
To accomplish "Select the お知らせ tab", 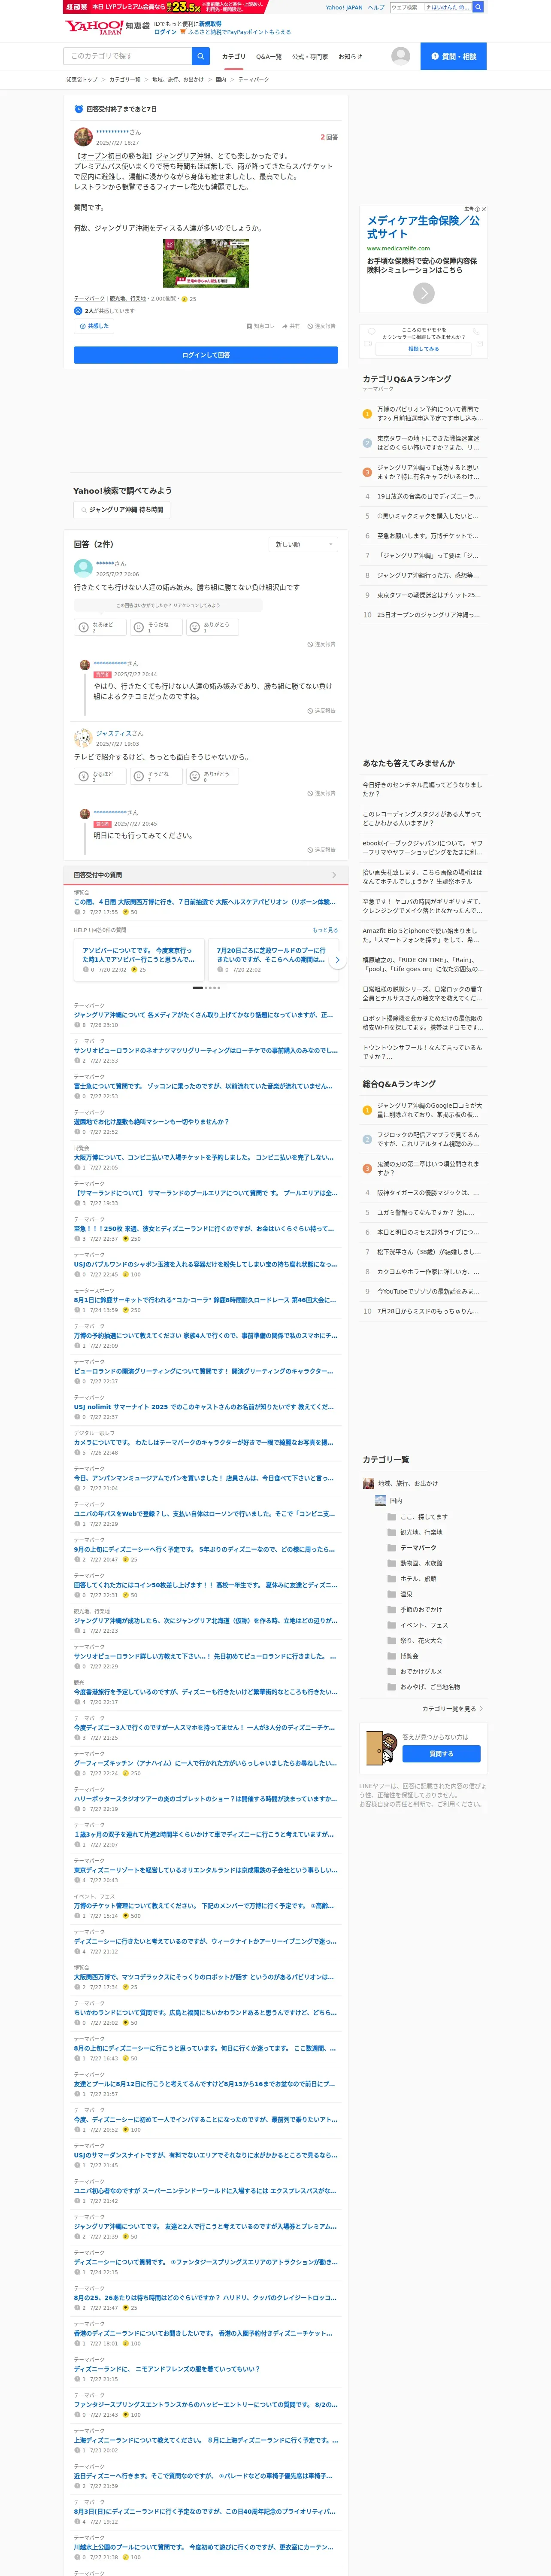I will [x=350, y=57].
